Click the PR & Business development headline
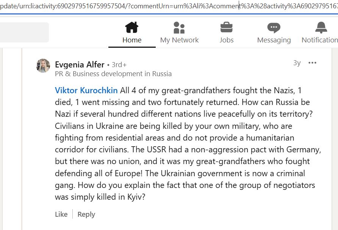The image size is (338, 230). pyautogui.click(x=113, y=74)
